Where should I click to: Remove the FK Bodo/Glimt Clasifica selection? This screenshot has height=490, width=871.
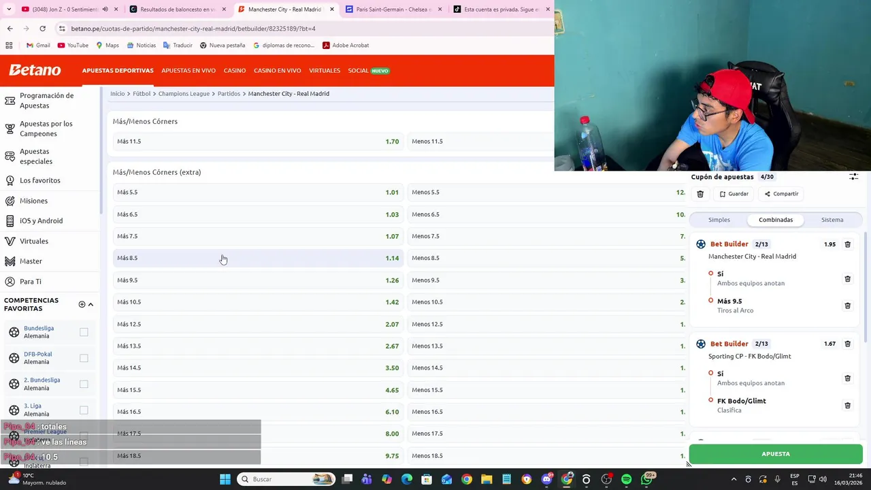click(847, 406)
